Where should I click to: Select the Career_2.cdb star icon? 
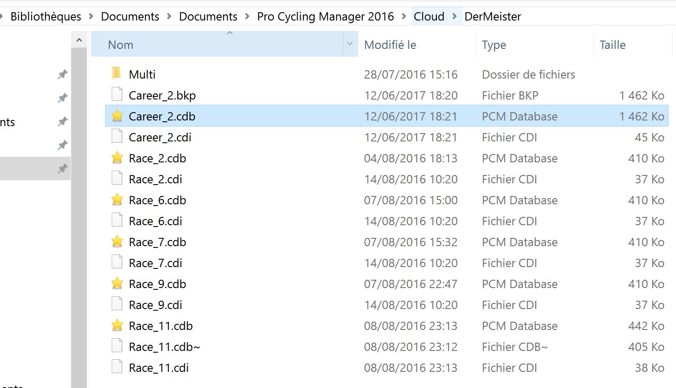pos(117,116)
